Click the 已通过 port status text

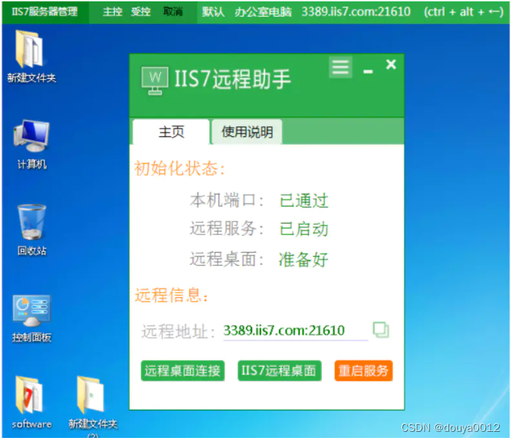point(304,201)
